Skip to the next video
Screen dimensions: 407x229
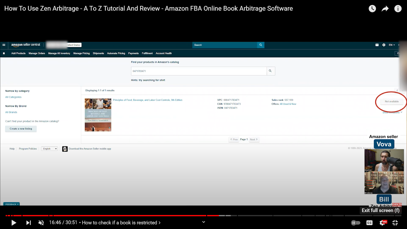click(28, 223)
